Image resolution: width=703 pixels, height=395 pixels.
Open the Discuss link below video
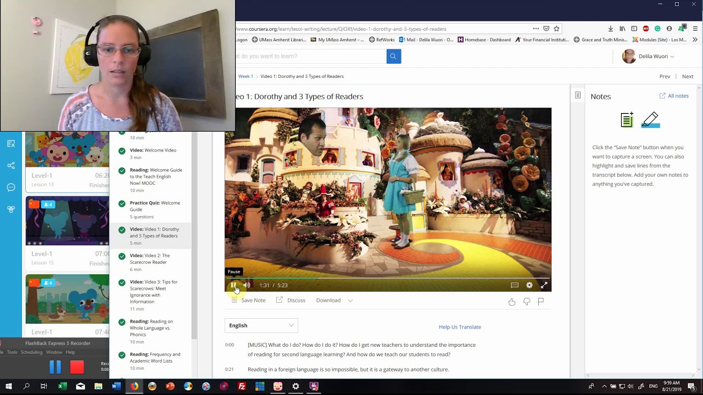pyautogui.click(x=291, y=300)
